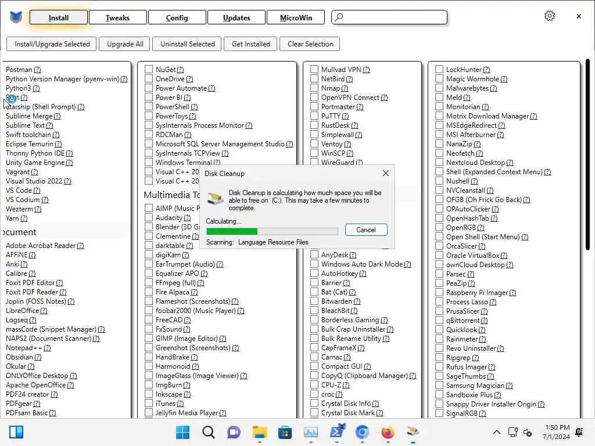Select the 'Adobe Acrobat Reader' entry
This screenshot has height=446, width=595.
[41, 246]
